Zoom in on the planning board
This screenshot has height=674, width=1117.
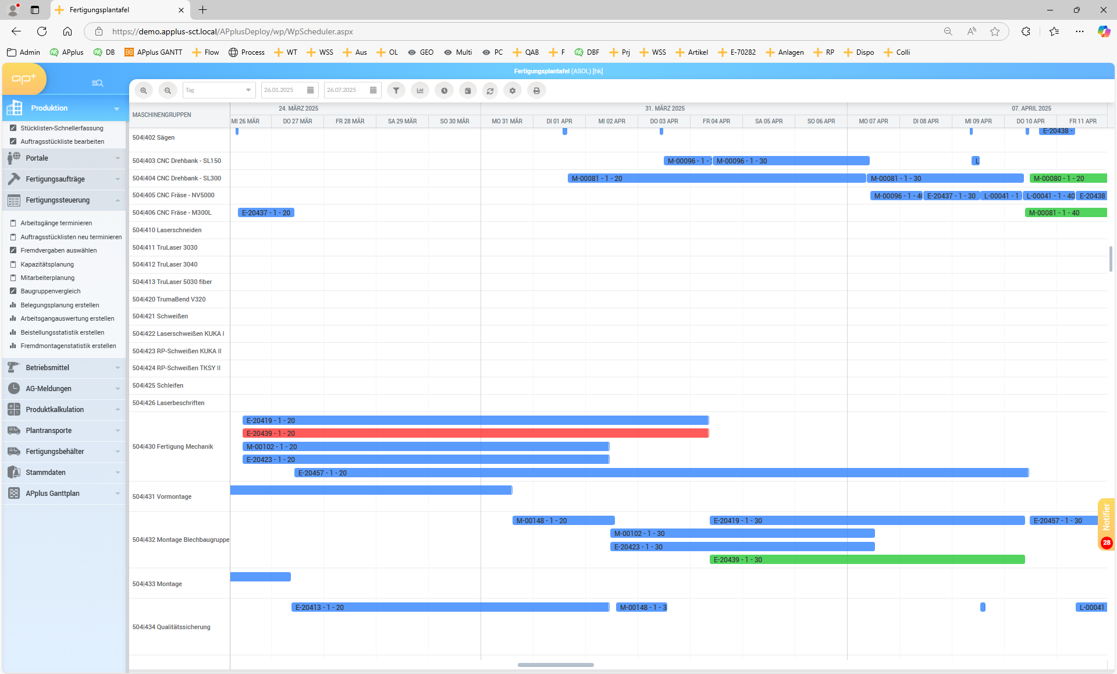click(x=144, y=91)
